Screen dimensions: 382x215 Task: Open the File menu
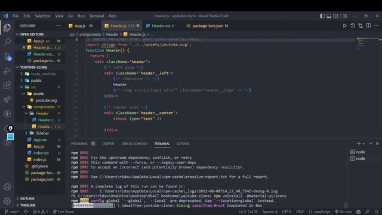click(16, 16)
